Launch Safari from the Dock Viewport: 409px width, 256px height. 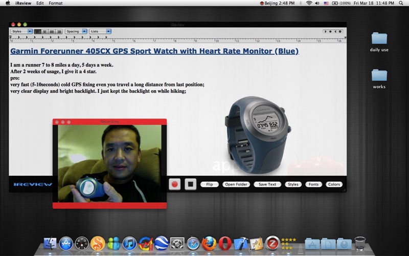pos(193,244)
